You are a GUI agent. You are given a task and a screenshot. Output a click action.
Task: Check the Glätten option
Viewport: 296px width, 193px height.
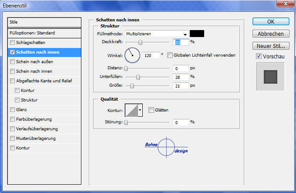tap(151, 110)
